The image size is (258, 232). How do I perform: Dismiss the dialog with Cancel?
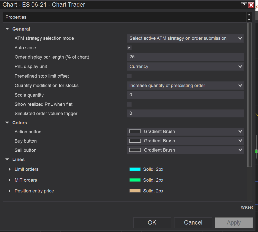[x=193, y=222]
